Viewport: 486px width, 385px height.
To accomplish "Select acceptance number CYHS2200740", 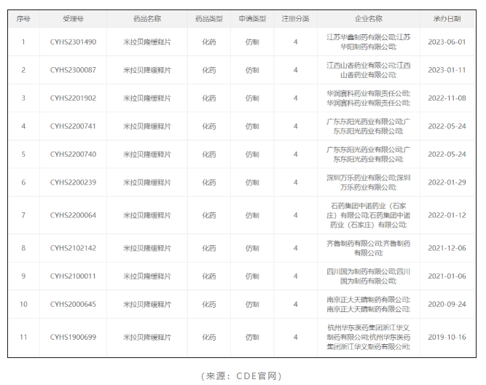I will click(x=73, y=154).
